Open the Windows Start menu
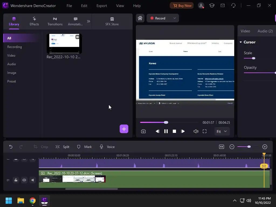This screenshot has height=207, width=276. point(9,201)
